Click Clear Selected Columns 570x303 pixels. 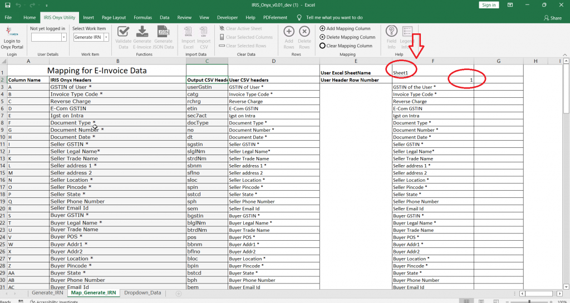pos(245,37)
